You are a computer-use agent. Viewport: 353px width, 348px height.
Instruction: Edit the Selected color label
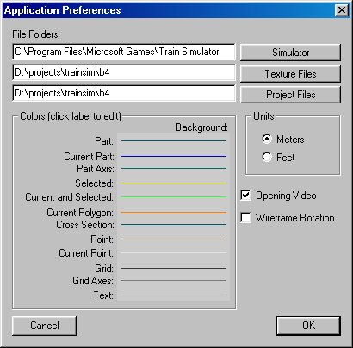point(94,183)
